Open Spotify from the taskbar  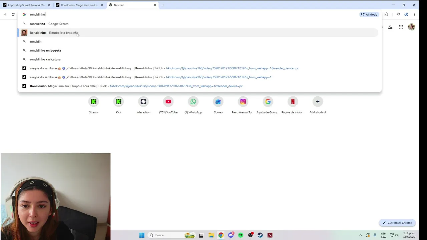[241, 235]
